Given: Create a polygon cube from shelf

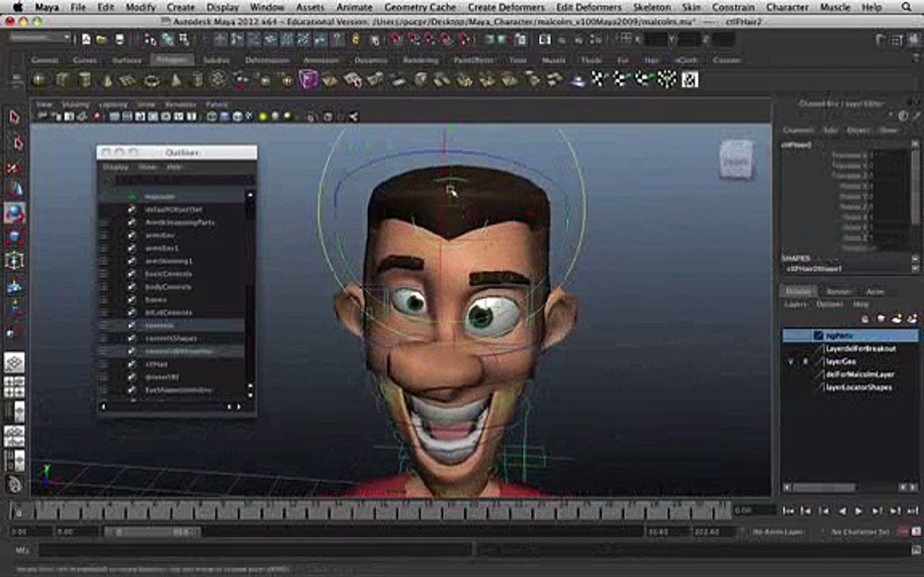Looking at the screenshot, I should (x=62, y=79).
